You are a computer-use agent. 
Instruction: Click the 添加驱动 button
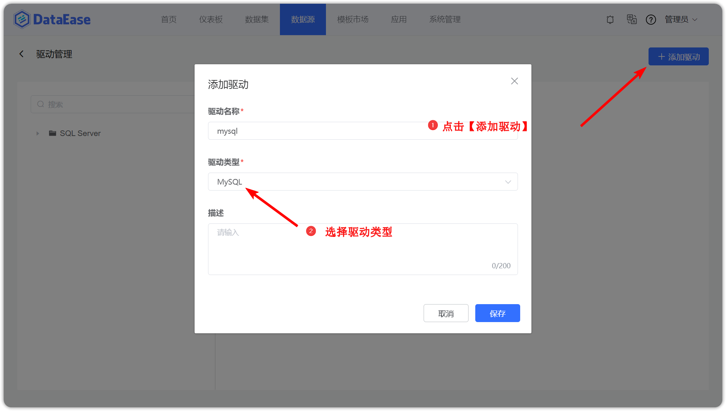pos(678,56)
